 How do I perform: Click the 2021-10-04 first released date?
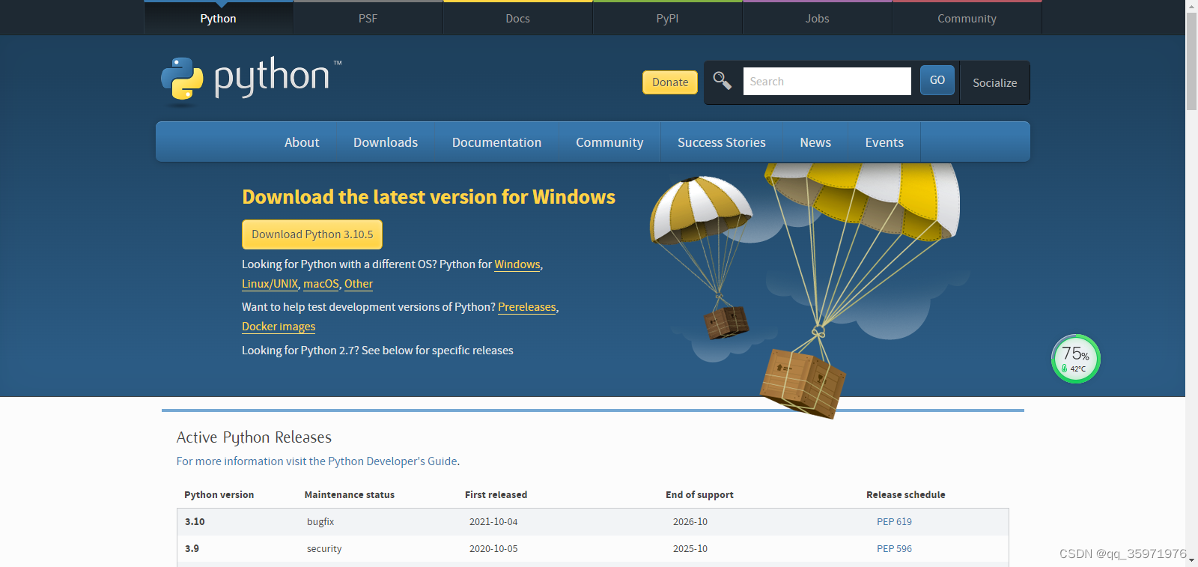pyautogui.click(x=493, y=522)
